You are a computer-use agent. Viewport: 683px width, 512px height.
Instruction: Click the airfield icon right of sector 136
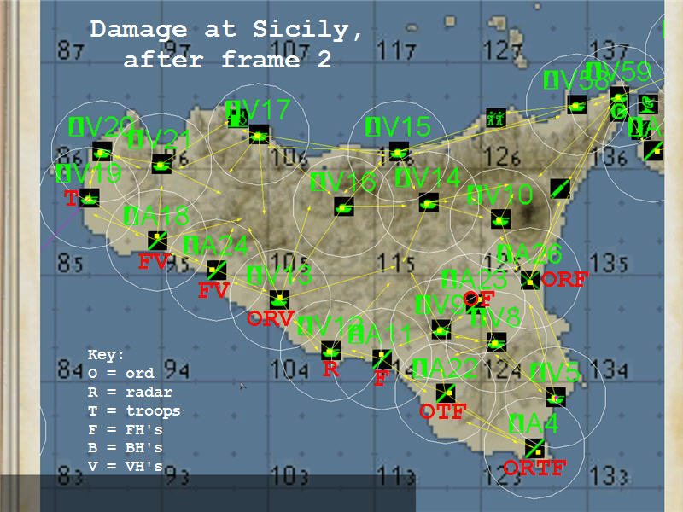(x=653, y=150)
